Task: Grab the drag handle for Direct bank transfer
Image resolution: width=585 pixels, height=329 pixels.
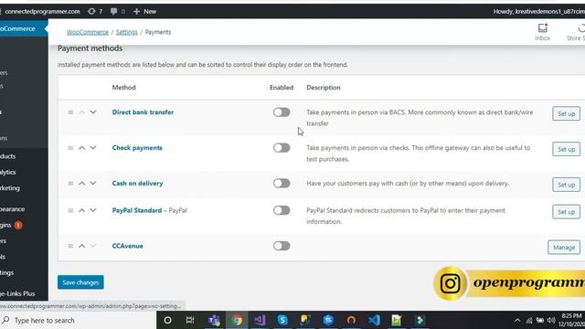Action: point(70,112)
